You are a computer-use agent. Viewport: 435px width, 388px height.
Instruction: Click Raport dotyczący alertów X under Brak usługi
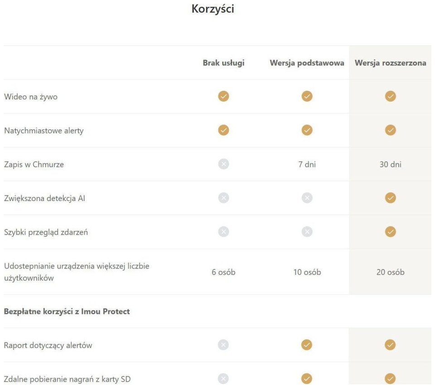223,345
